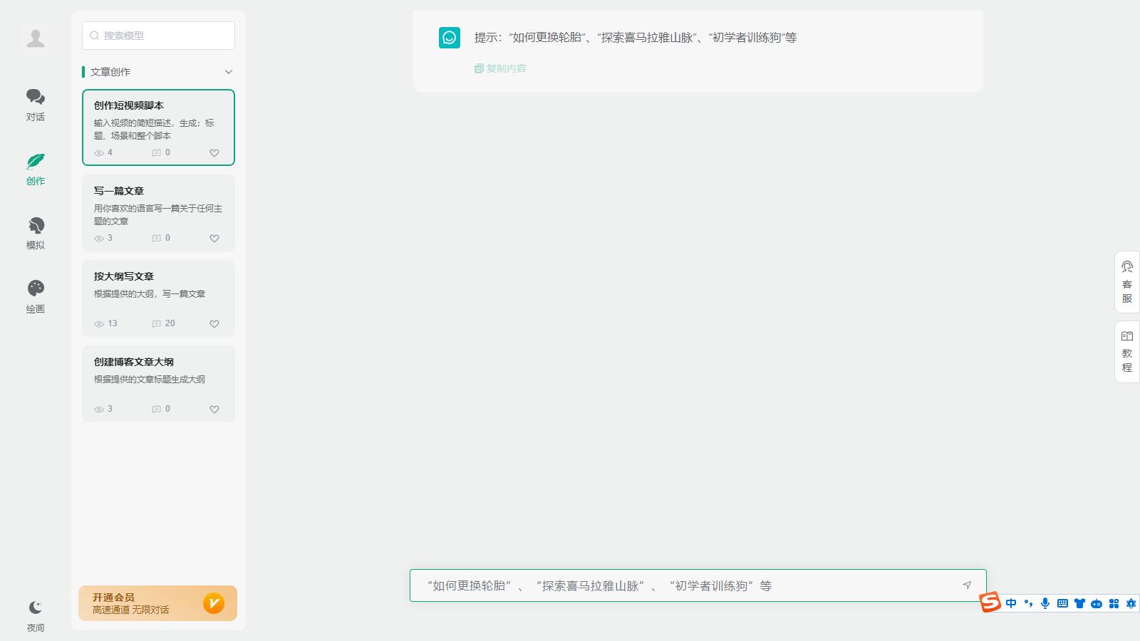1140x641 pixels.
Task: Open the 模拟 simulation section
Action: [36, 233]
